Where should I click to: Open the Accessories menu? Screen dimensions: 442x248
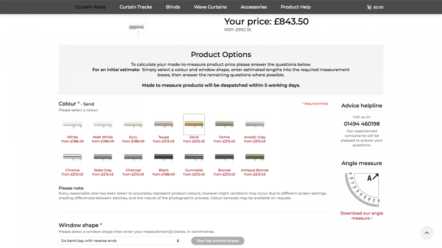click(x=254, y=7)
